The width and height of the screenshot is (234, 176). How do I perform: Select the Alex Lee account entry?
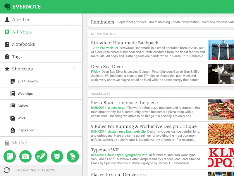(18, 19)
